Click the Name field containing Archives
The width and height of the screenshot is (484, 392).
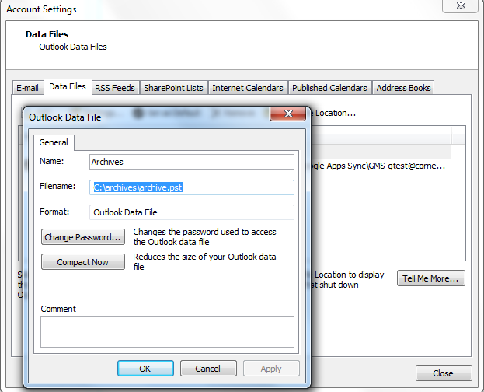click(191, 162)
